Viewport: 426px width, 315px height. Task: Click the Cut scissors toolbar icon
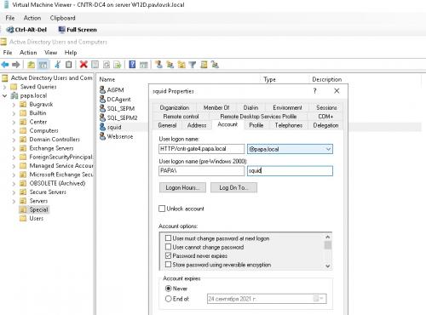[58, 65]
